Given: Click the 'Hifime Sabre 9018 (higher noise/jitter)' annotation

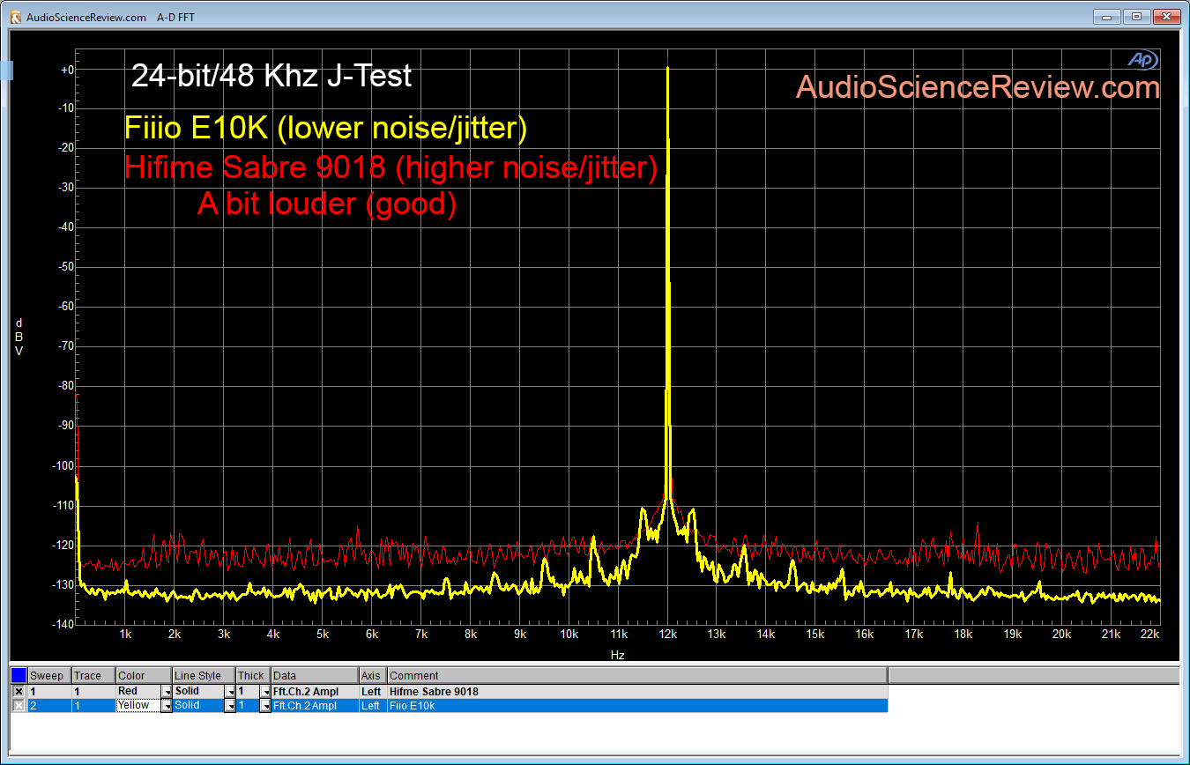Looking at the screenshot, I should pyautogui.click(x=391, y=167).
